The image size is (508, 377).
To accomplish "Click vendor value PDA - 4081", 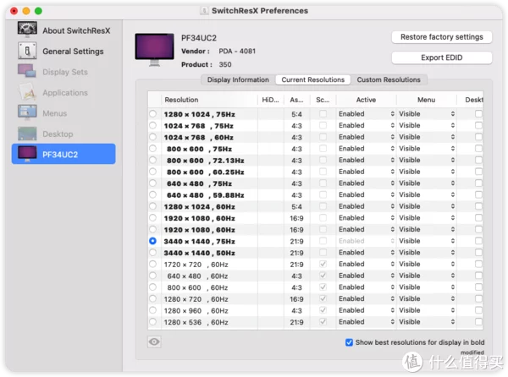I will (x=237, y=51).
